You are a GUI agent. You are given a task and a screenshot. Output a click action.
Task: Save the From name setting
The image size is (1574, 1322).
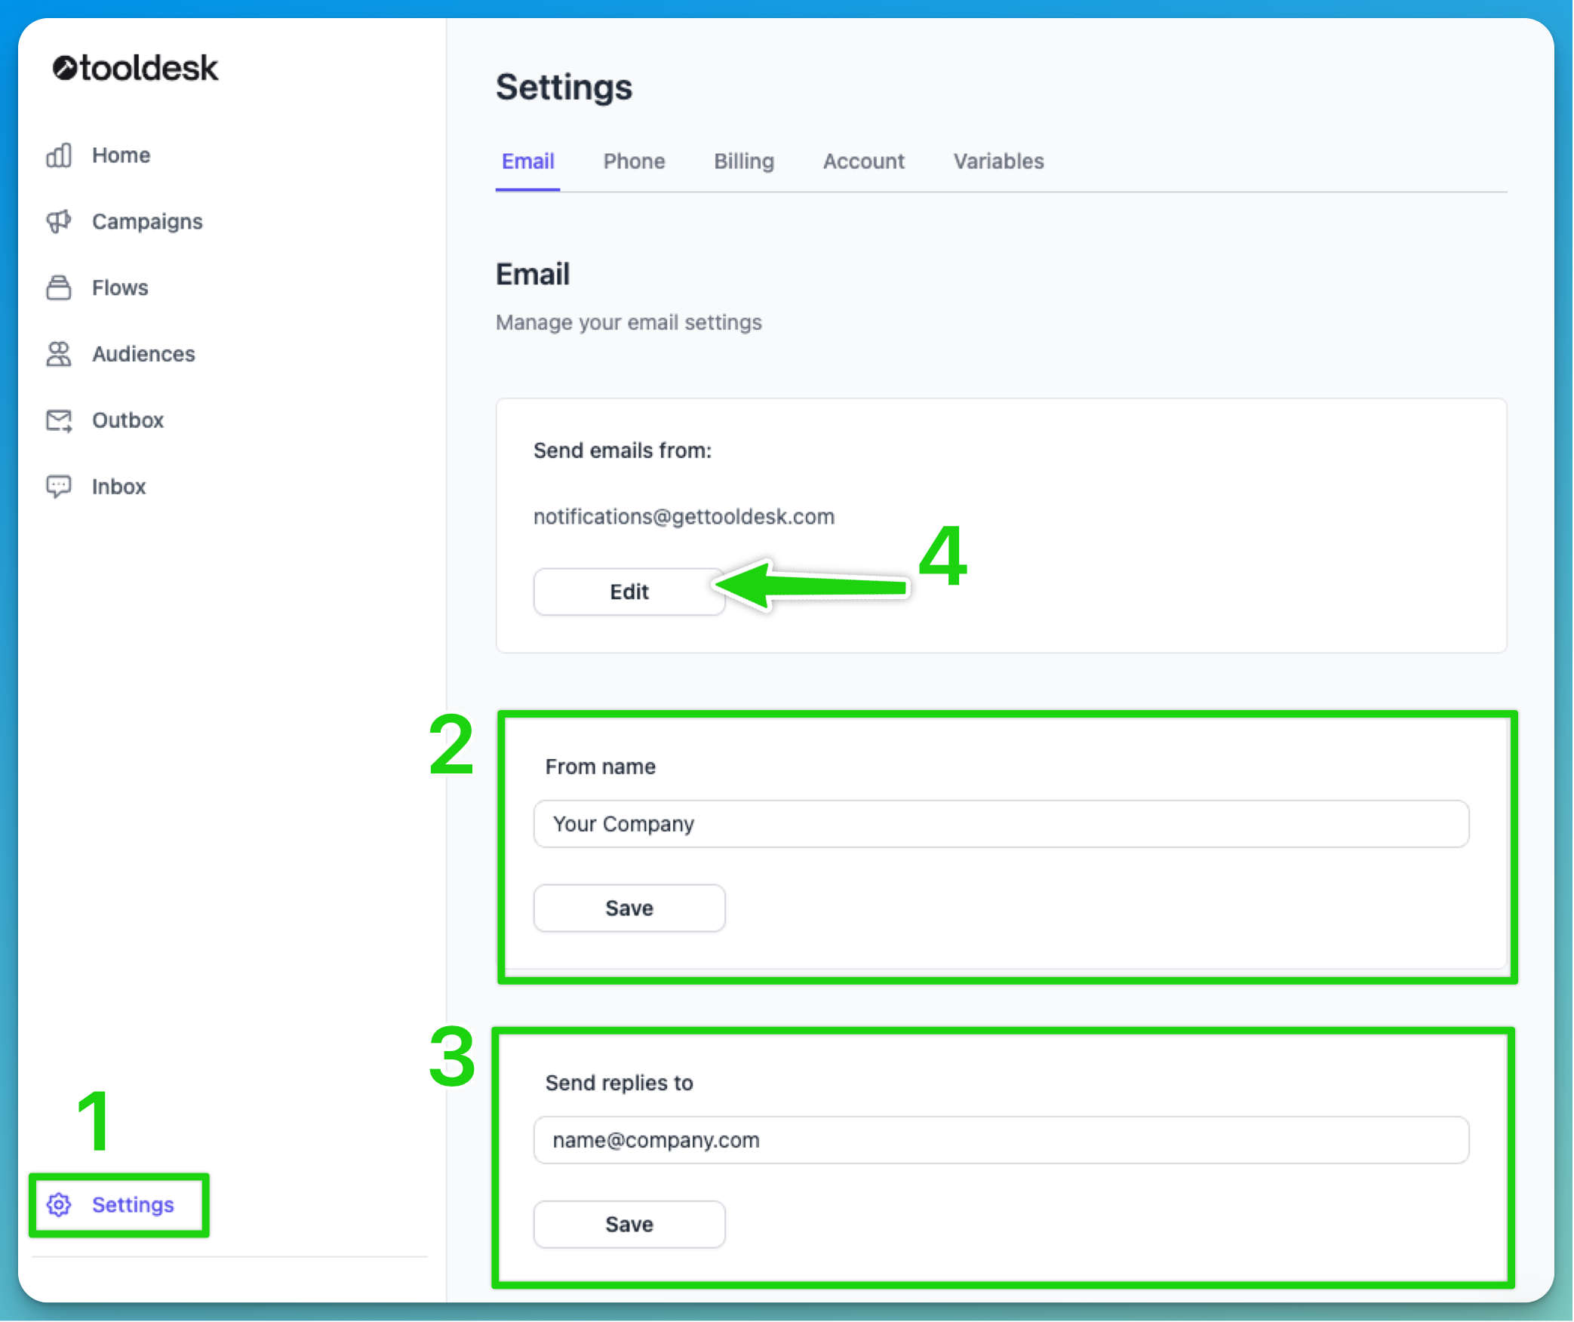coord(629,908)
